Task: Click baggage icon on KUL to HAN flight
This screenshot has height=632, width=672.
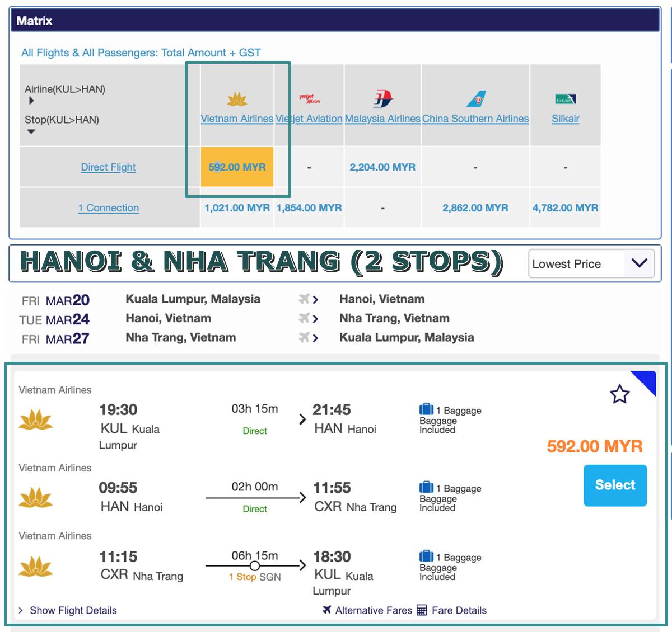Action: click(x=426, y=409)
